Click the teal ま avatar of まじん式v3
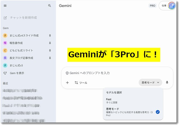This screenshot has height=125, width=179. 5,65
